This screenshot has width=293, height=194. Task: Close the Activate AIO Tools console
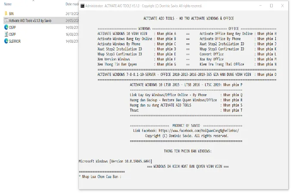click(282, 6)
